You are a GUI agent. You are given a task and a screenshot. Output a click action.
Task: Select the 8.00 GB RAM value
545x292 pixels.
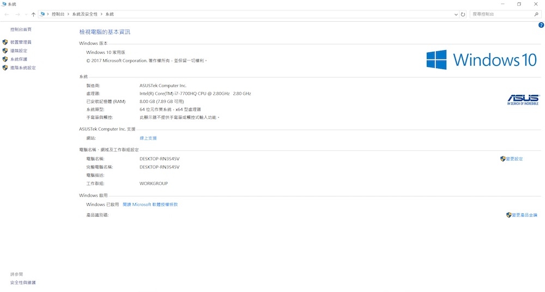162,101
